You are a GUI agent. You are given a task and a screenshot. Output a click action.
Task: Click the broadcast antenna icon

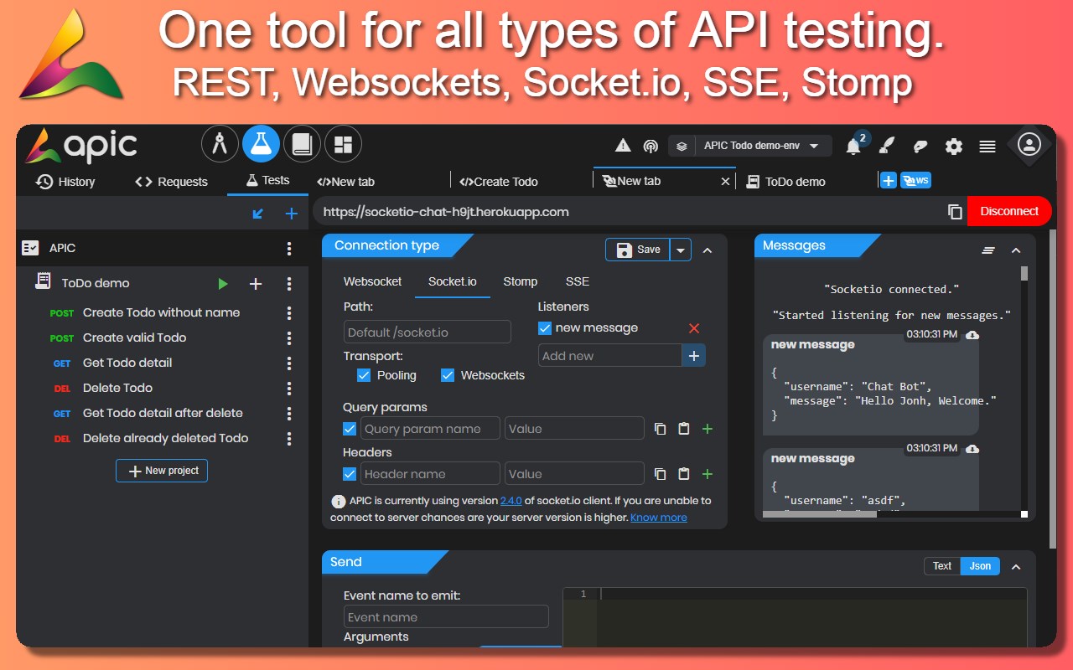click(651, 147)
